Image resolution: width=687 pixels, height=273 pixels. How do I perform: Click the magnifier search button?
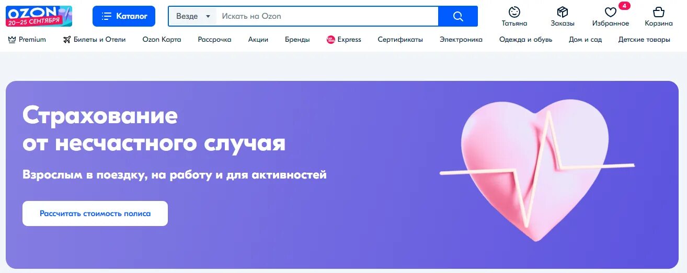pos(458,16)
